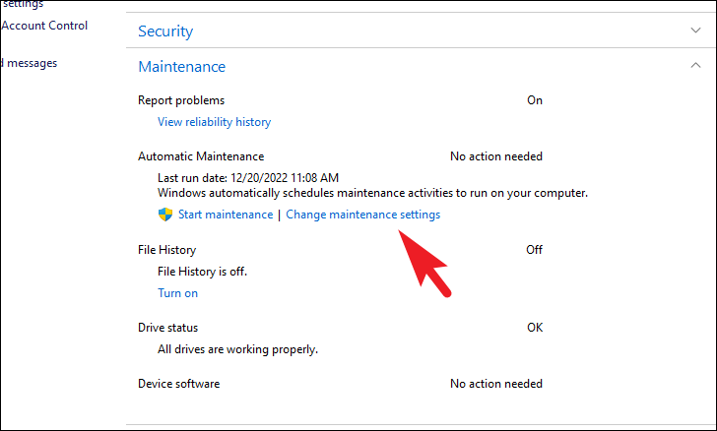Open View reliability history link

tap(214, 122)
